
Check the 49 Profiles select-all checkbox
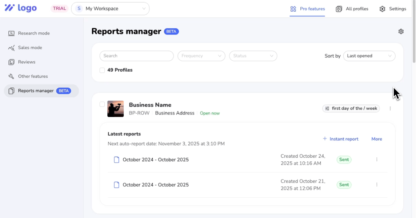pos(102,70)
